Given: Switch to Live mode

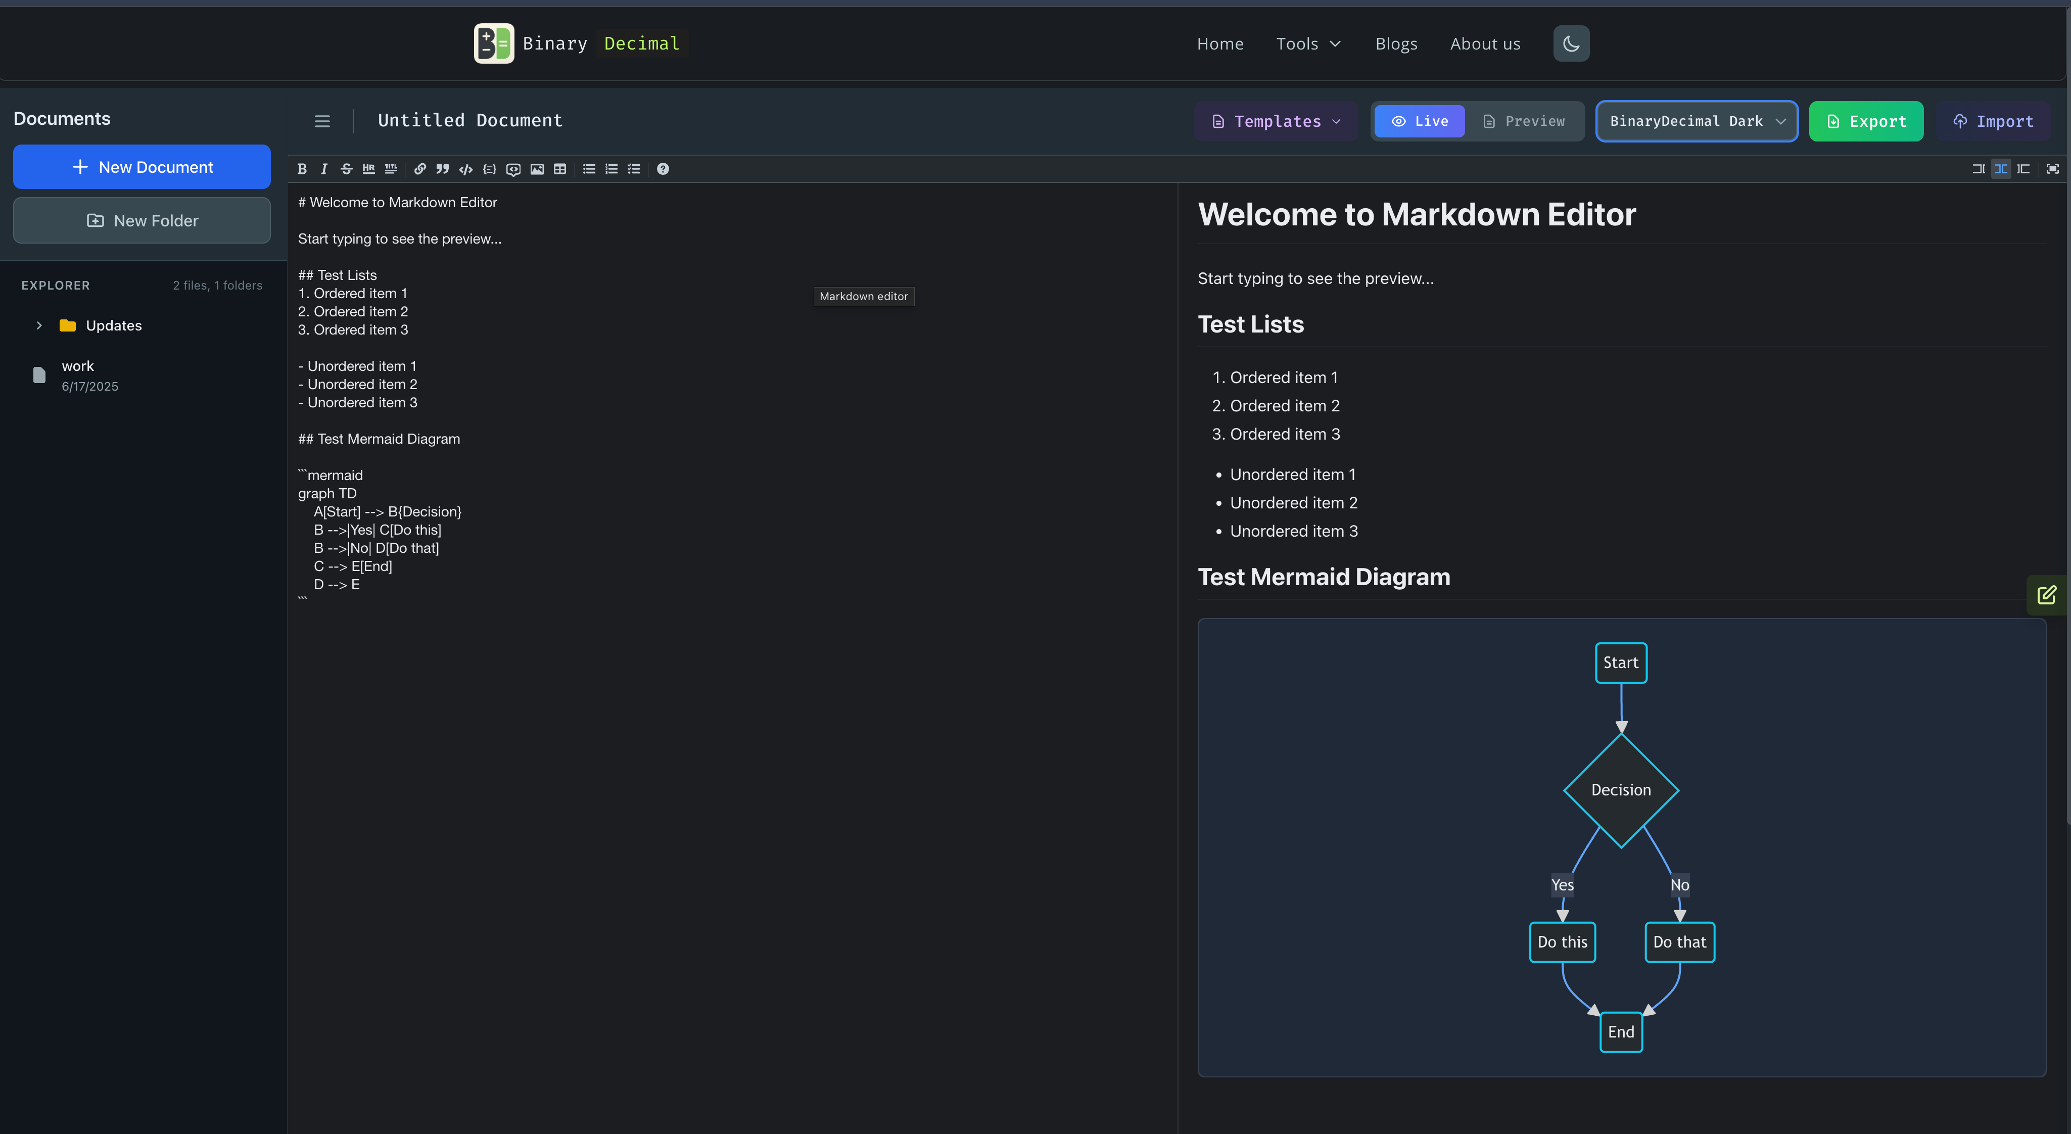Looking at the screenshot, I should tap(1419, 121).
